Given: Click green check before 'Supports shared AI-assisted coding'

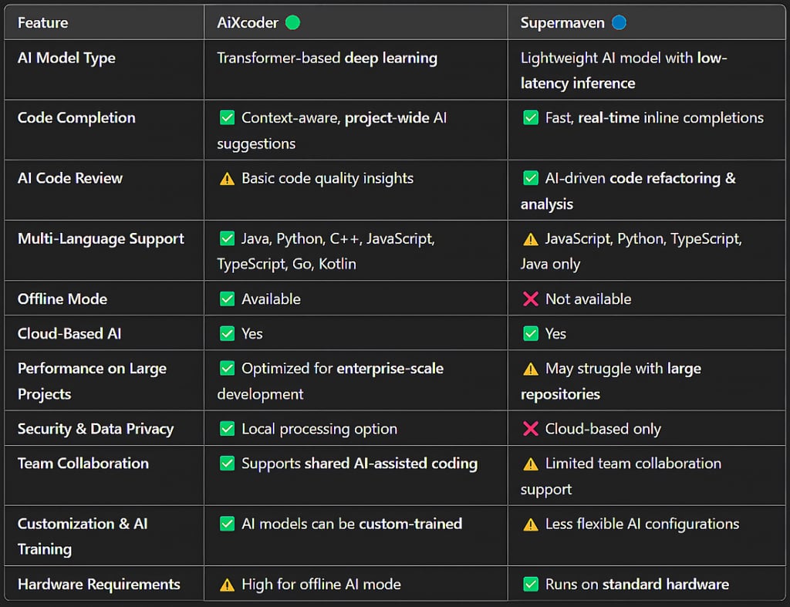Looking at the screenshot, I should click(x=228, y=464).
